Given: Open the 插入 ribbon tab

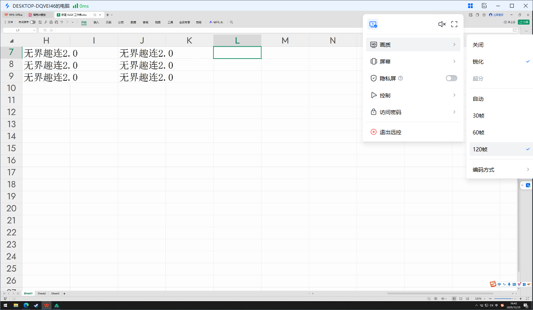Looking at the screenshot, I should point(96,22).
